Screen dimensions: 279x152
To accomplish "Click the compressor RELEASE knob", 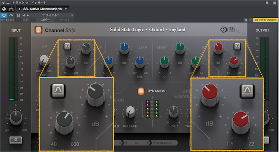I will click(130, 111).
